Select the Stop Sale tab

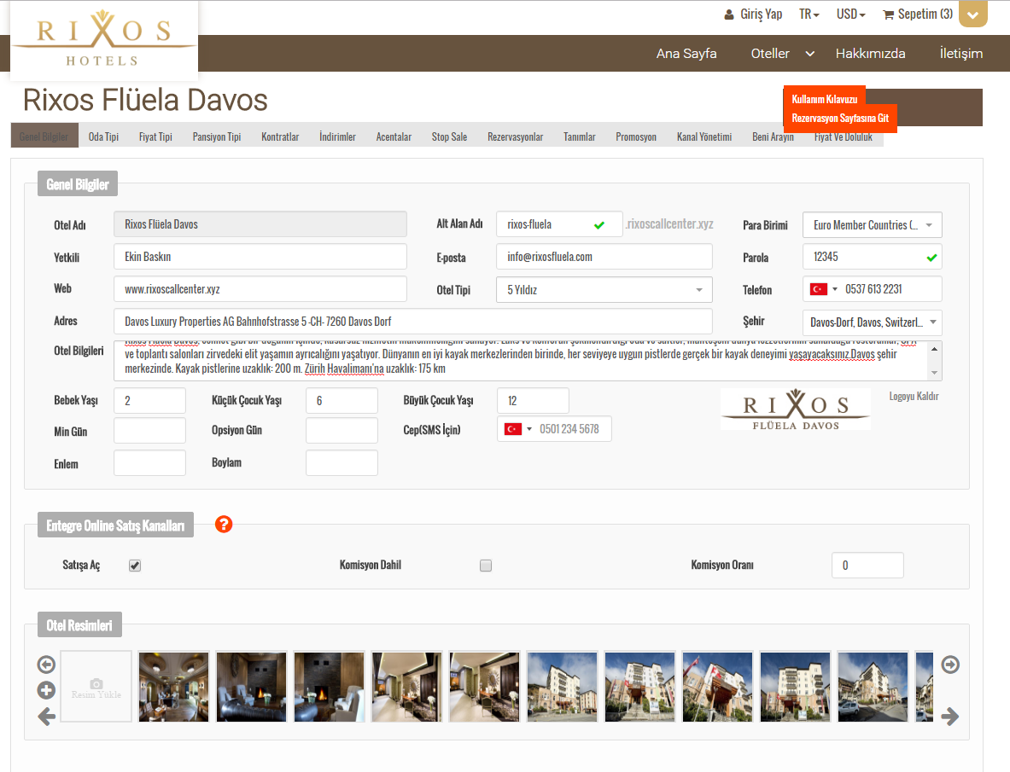449,136
